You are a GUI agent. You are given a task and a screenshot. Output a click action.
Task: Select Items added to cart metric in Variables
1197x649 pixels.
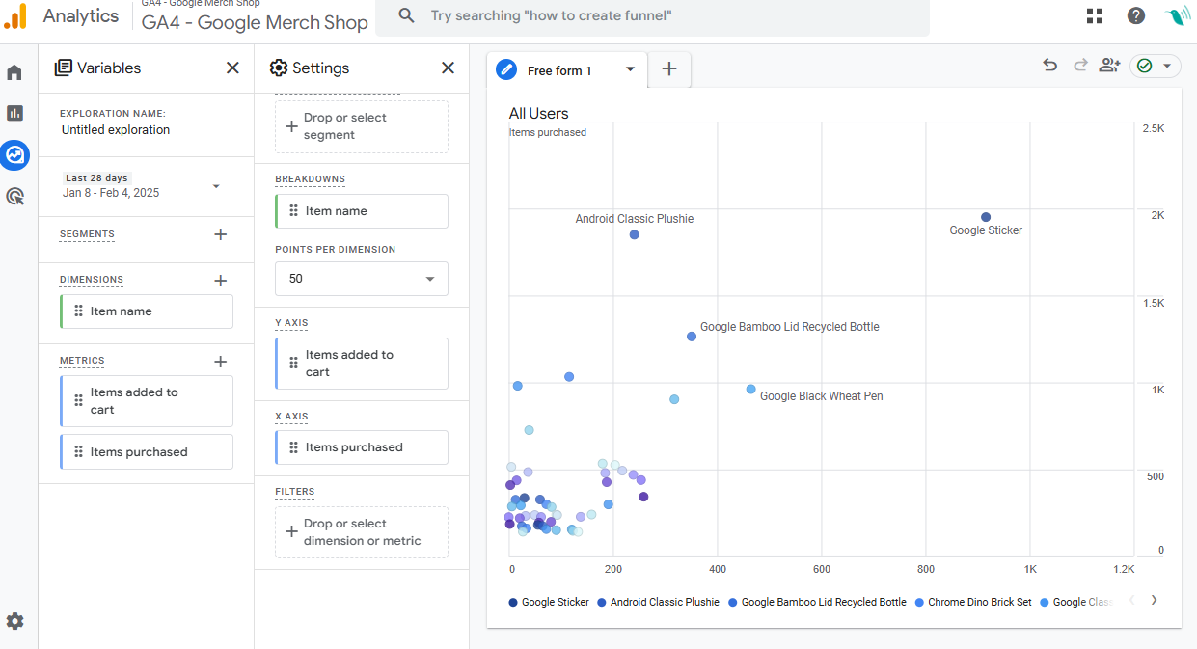point(147,401)
